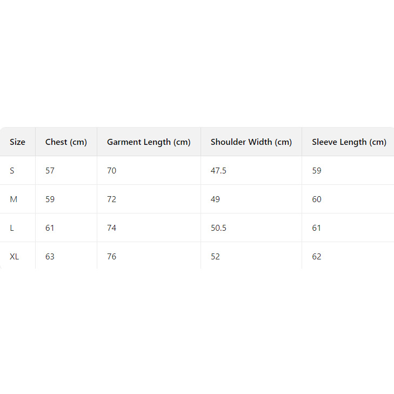The width and height of the screenshot is (394, 394).
Task: Click the L size cell
Action: [12, 228]
